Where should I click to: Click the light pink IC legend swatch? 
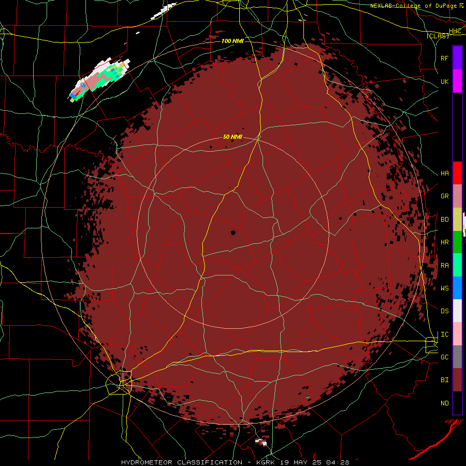click(457, 334)
